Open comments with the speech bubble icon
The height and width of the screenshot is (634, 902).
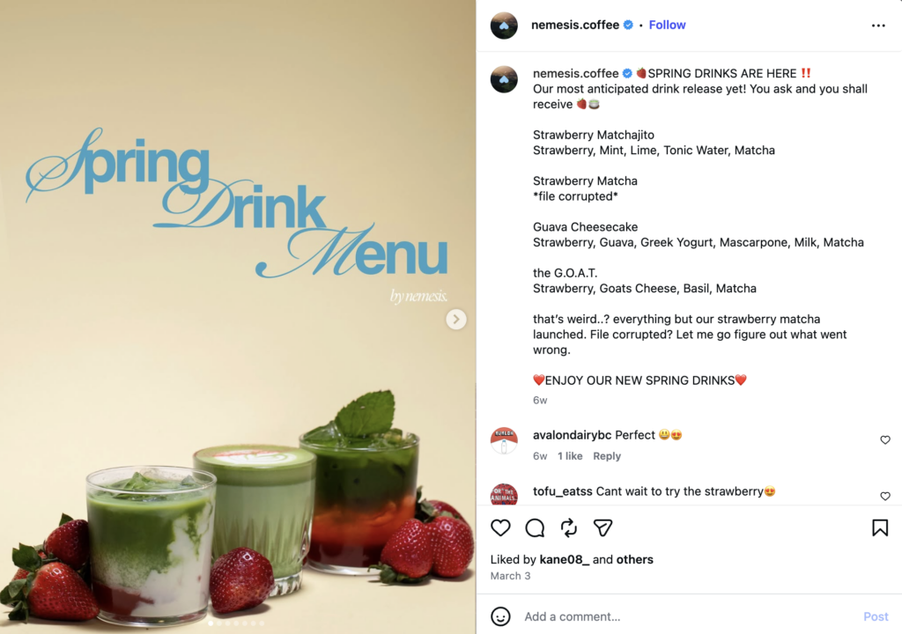pyautogui.click(x=535, y=527)
